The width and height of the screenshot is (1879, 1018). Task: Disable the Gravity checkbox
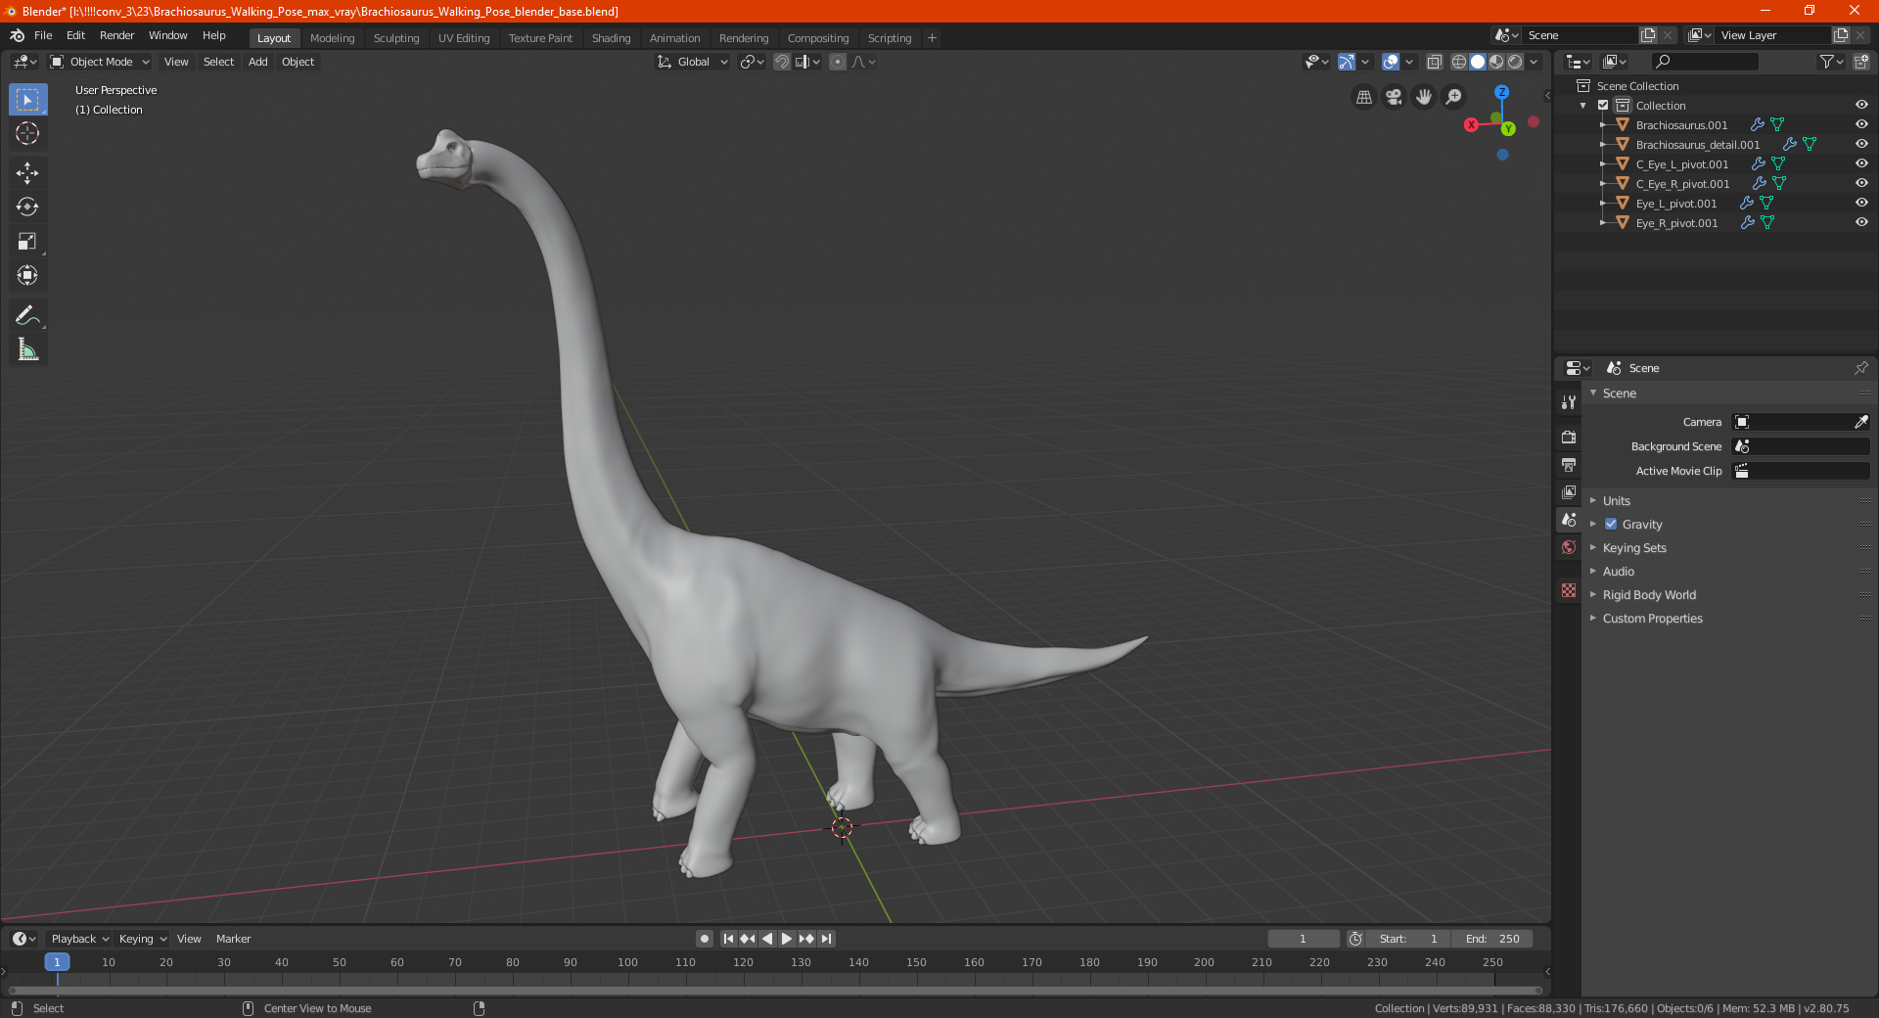tap(1611, 524)
